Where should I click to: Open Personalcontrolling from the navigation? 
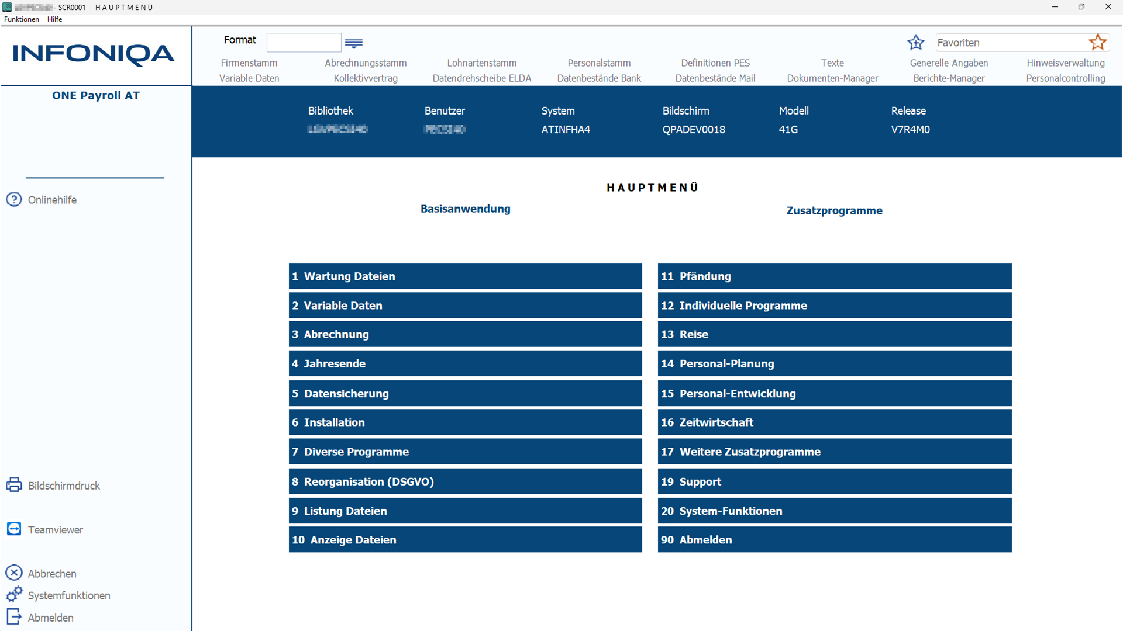pyautogui.click(x=1065, y=78)
